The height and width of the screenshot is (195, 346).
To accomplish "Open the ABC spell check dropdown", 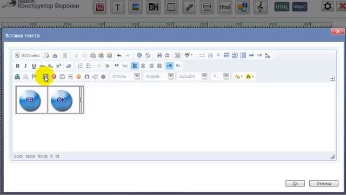I will [x=189, y=55].
